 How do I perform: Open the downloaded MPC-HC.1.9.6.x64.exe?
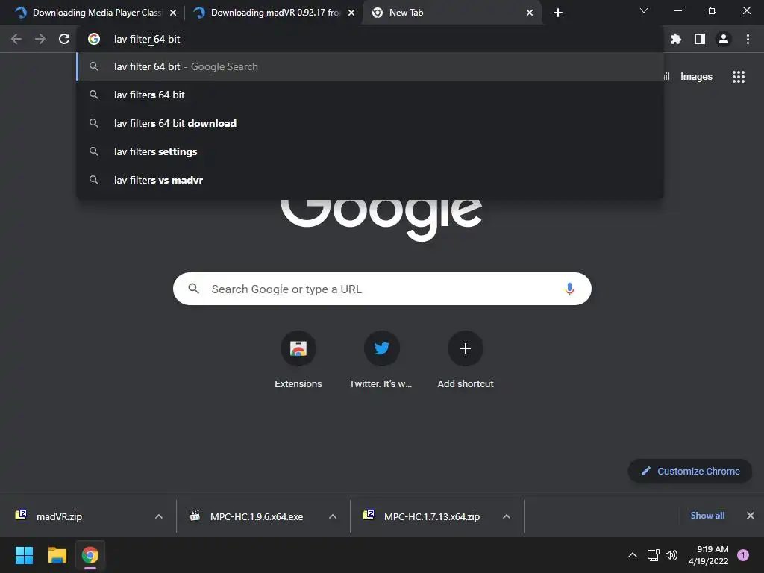click(256, 516)
